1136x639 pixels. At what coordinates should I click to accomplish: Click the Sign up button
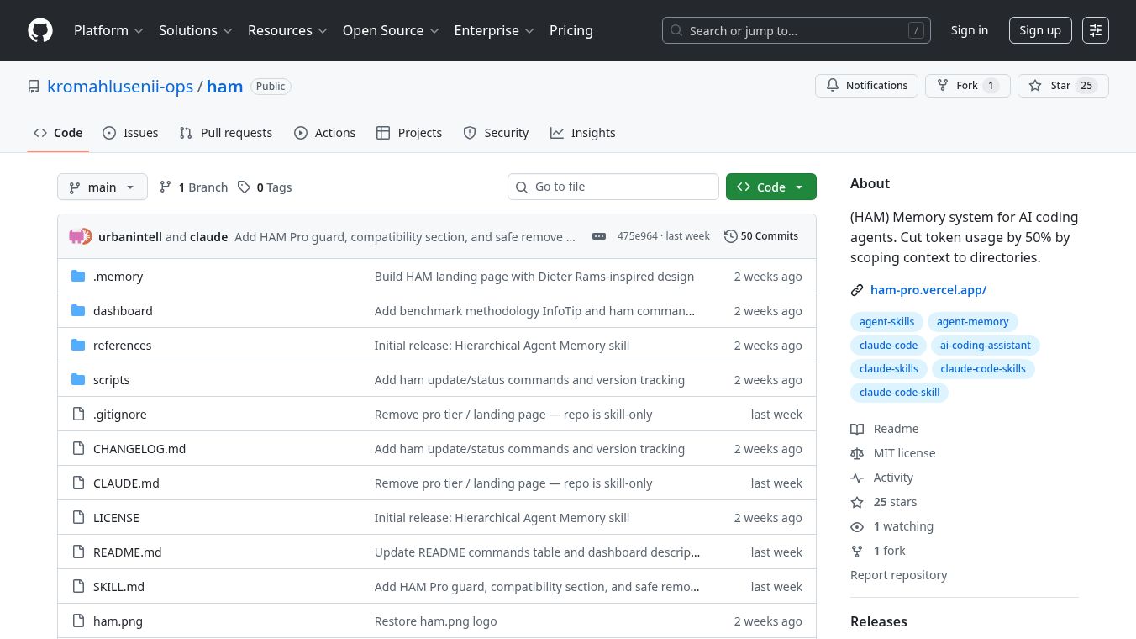(x=1039, y=30)
